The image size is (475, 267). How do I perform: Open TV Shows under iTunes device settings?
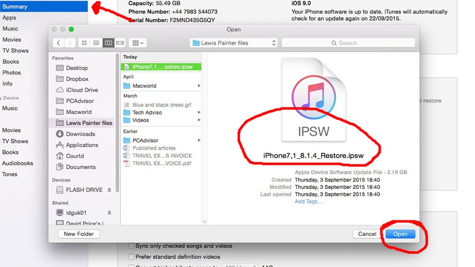coord(15,51)
